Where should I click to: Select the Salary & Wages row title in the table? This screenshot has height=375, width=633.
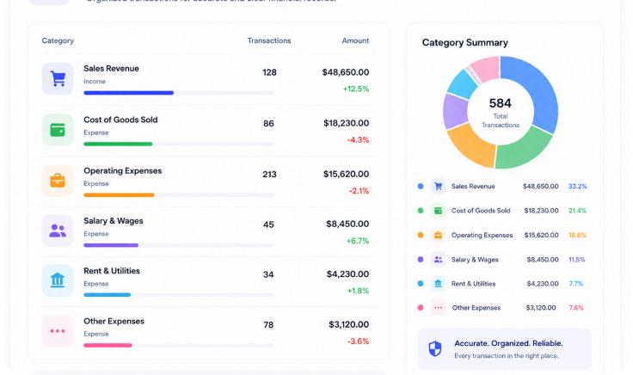pyautogui.click(x=113, y=221)
